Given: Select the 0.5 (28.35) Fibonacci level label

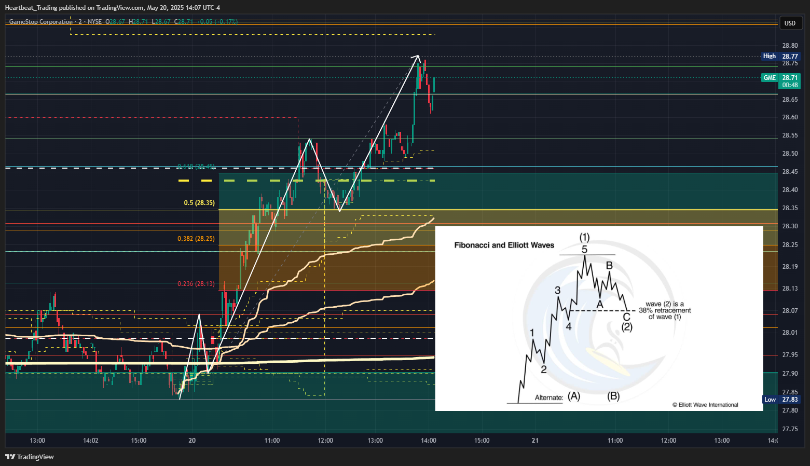Looking at the screenshot, I should click(x=199, y=203).
